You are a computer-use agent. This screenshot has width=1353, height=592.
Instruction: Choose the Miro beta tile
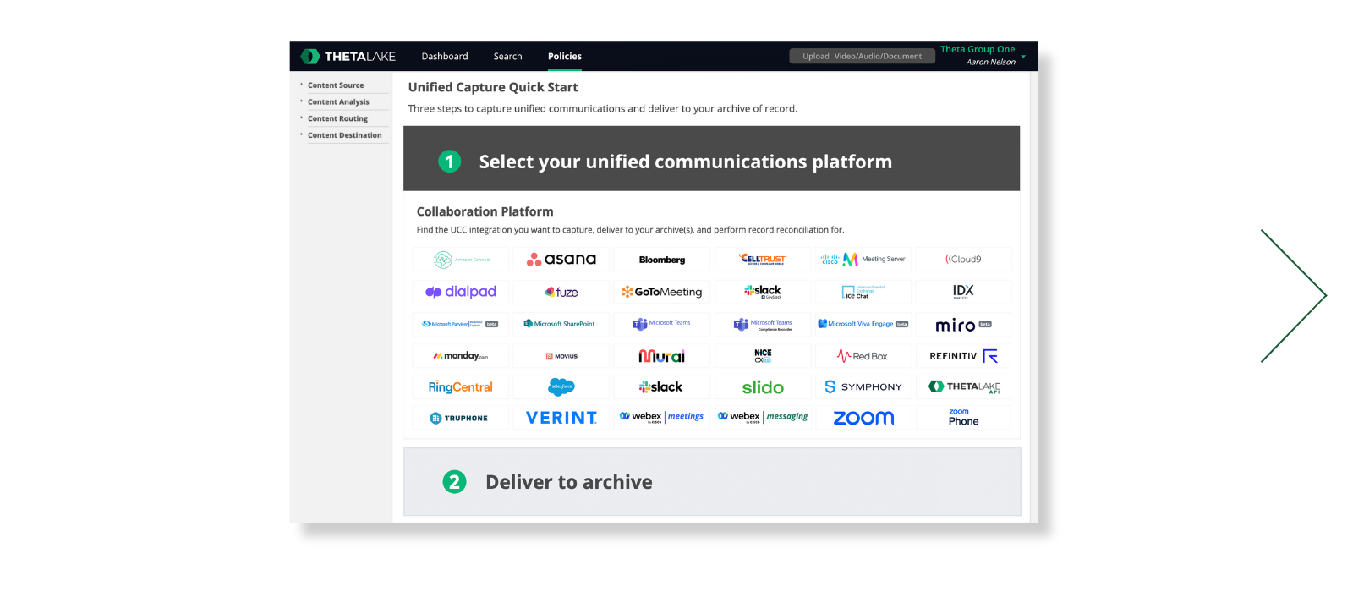coord(963,325)
